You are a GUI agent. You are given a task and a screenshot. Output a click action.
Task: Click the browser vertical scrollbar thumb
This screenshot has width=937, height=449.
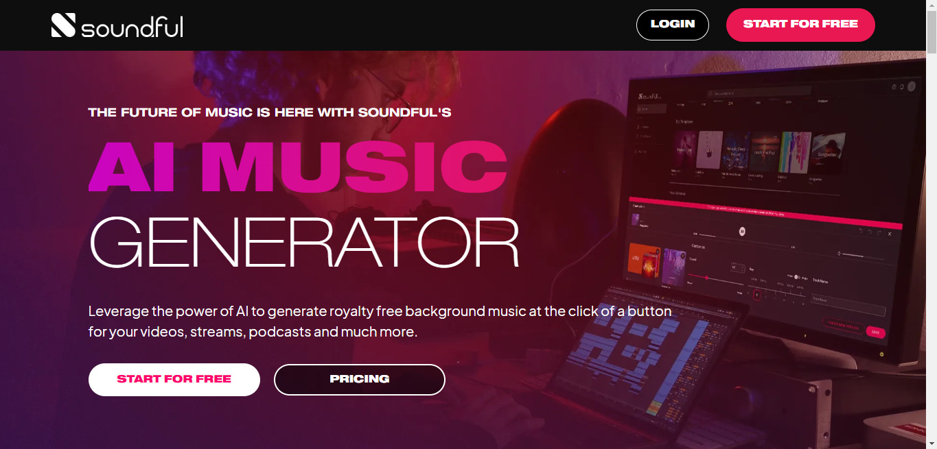932,31
